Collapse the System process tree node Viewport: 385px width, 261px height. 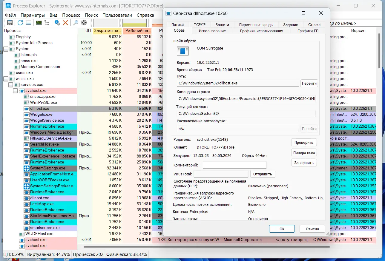tap(6, 49)
